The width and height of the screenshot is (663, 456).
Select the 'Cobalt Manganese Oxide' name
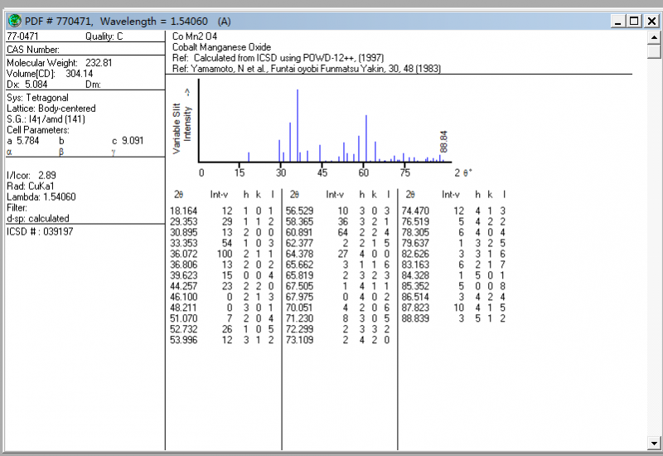click(x=221, y=47)
